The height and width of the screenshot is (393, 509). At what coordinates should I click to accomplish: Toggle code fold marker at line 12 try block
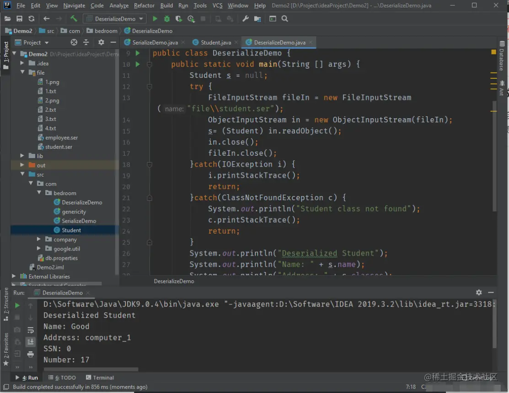point(150,87)
